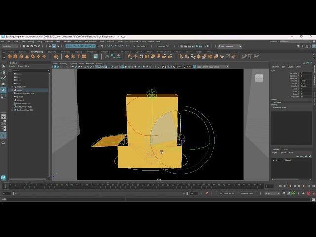Create a polygon cylinder from shelf
316x237 pixels.
[21, 57]
